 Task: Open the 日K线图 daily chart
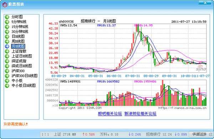pyautogui.click(x=18, y=37)
